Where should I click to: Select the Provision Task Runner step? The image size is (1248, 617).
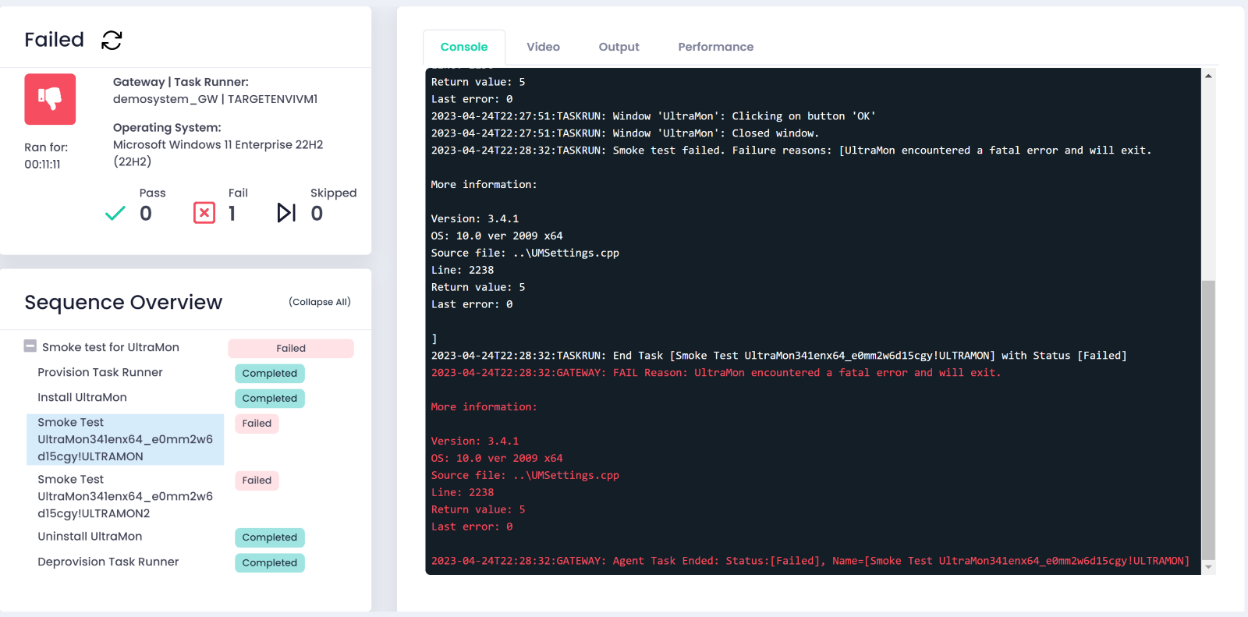(100, 372)
